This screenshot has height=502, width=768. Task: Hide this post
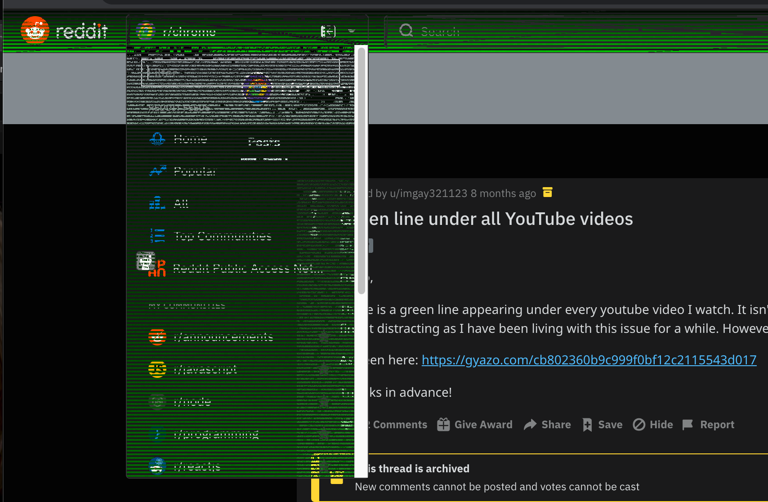click(x=653, y=425)
